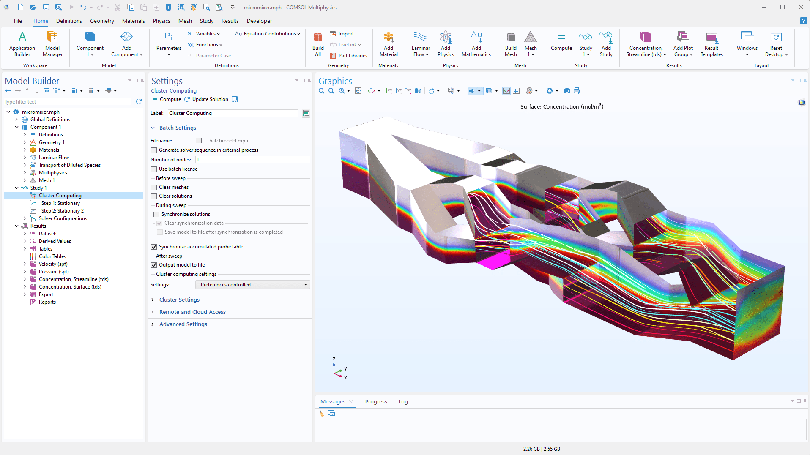Click Reset Desktop in Layout group
The width and height of the screenshot is (810, 455).
[776, 44]
